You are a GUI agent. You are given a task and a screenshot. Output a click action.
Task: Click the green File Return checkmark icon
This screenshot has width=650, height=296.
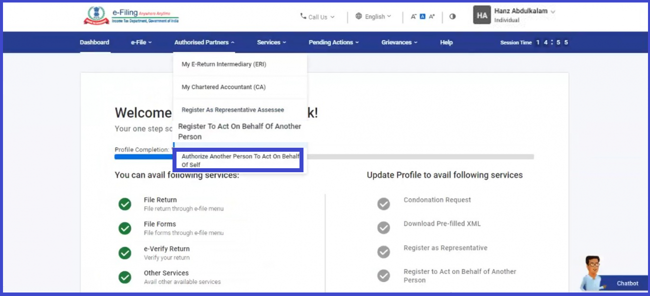[124, 204]
